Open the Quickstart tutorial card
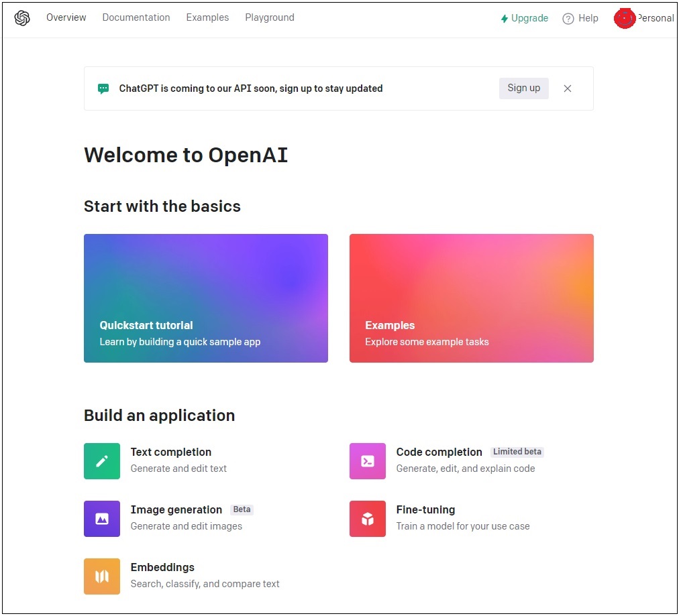Image resolution: width=679 pixels, height=616 pixels. 205,298
